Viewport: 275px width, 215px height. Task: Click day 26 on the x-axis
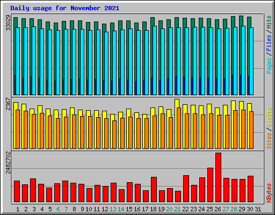[218, 209]
